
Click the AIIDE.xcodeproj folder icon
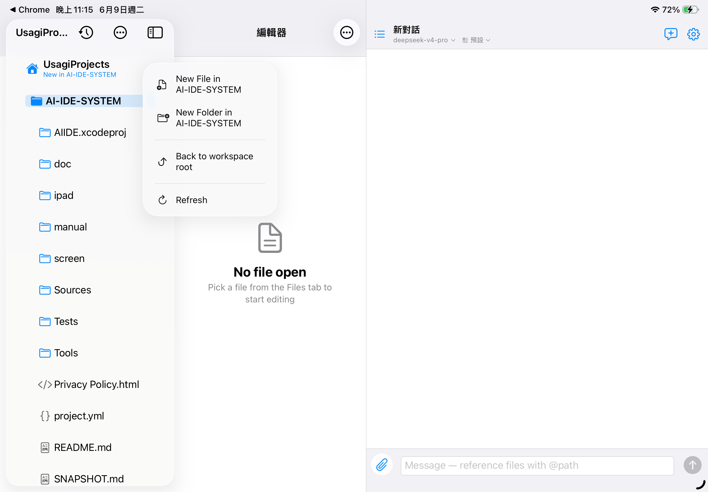pyautogui.click(x=45, y=133)
